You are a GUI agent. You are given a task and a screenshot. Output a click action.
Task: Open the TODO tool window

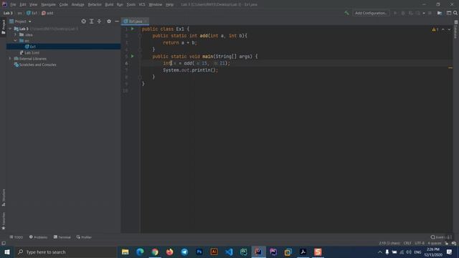coord(16,237)
